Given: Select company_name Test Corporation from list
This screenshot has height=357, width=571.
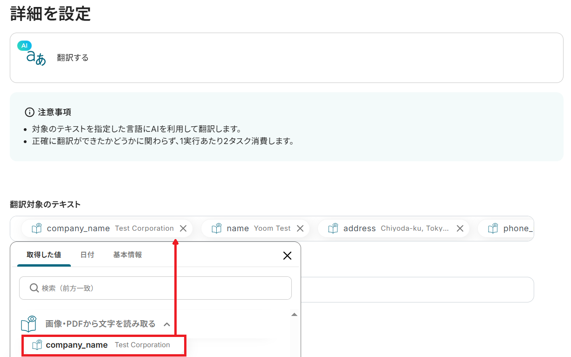Looking at the screenshot, I should pyautogui.click(x=104, y=345).
